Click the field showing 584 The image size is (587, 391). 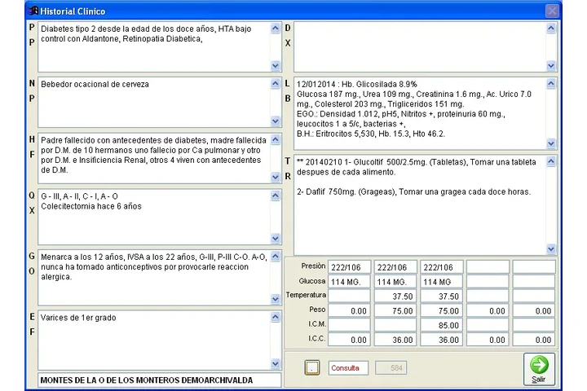(x=391, y=368)
